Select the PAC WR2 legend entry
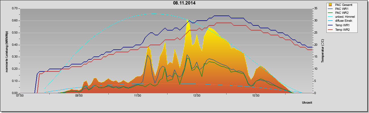 342,13
